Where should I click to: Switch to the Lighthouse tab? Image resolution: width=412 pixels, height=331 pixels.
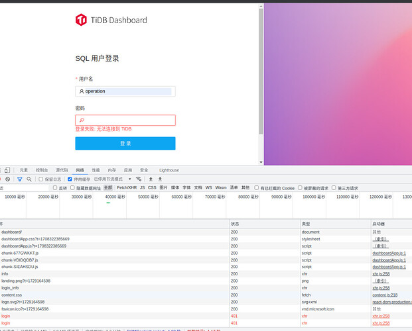169,170
